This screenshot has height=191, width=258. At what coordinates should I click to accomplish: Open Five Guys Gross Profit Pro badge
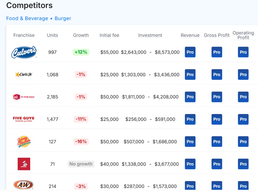pos(217,119)
